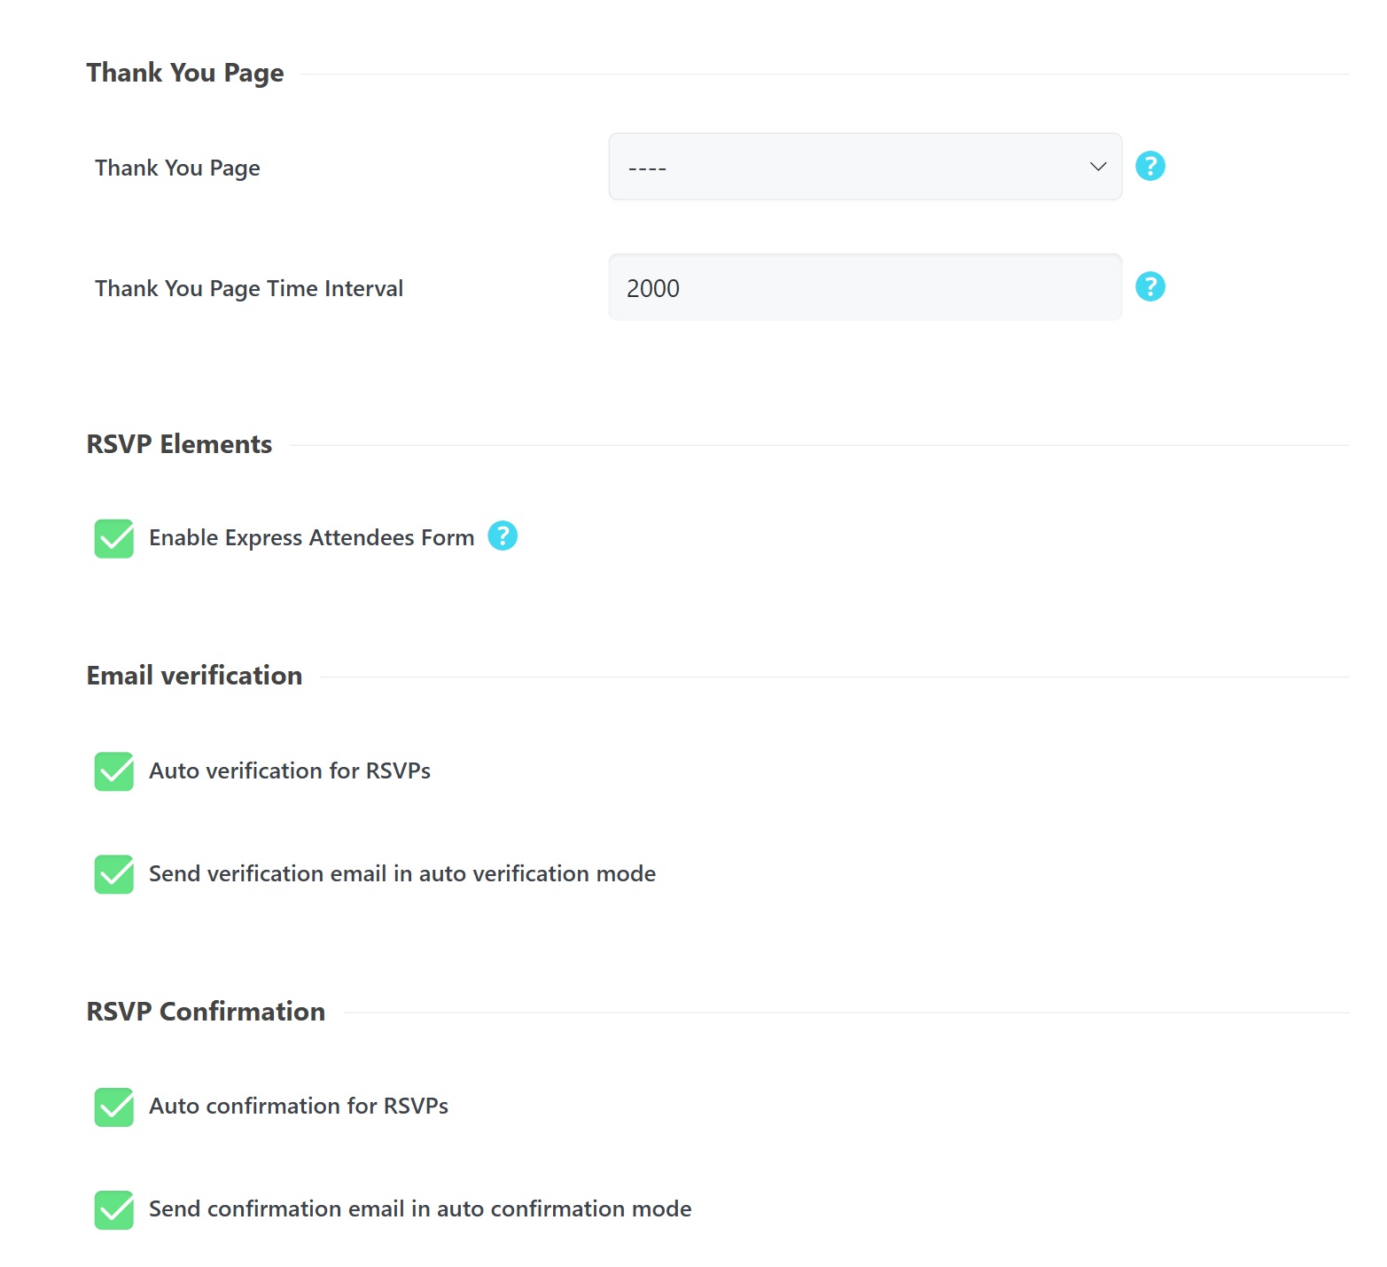This screenshot has width=1387, height=1267.
Task: Click the chevron on the Thank You Page selector
Action: click(x=1096, y=166)
